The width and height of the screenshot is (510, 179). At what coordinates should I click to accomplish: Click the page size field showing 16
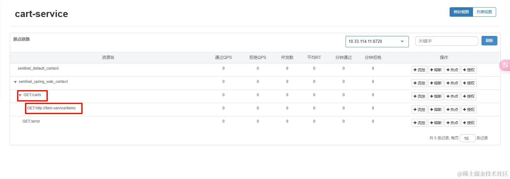[467, 138]
